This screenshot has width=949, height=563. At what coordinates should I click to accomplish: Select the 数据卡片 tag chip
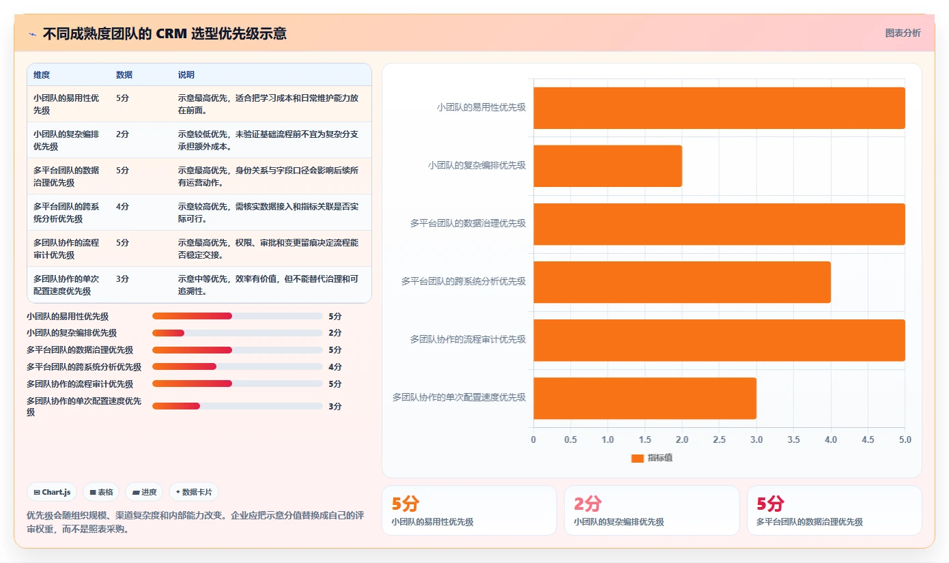pos(194,492)
